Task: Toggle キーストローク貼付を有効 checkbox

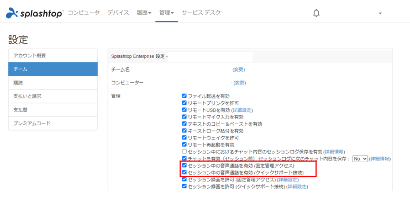Action: click(x=185, y=131)
